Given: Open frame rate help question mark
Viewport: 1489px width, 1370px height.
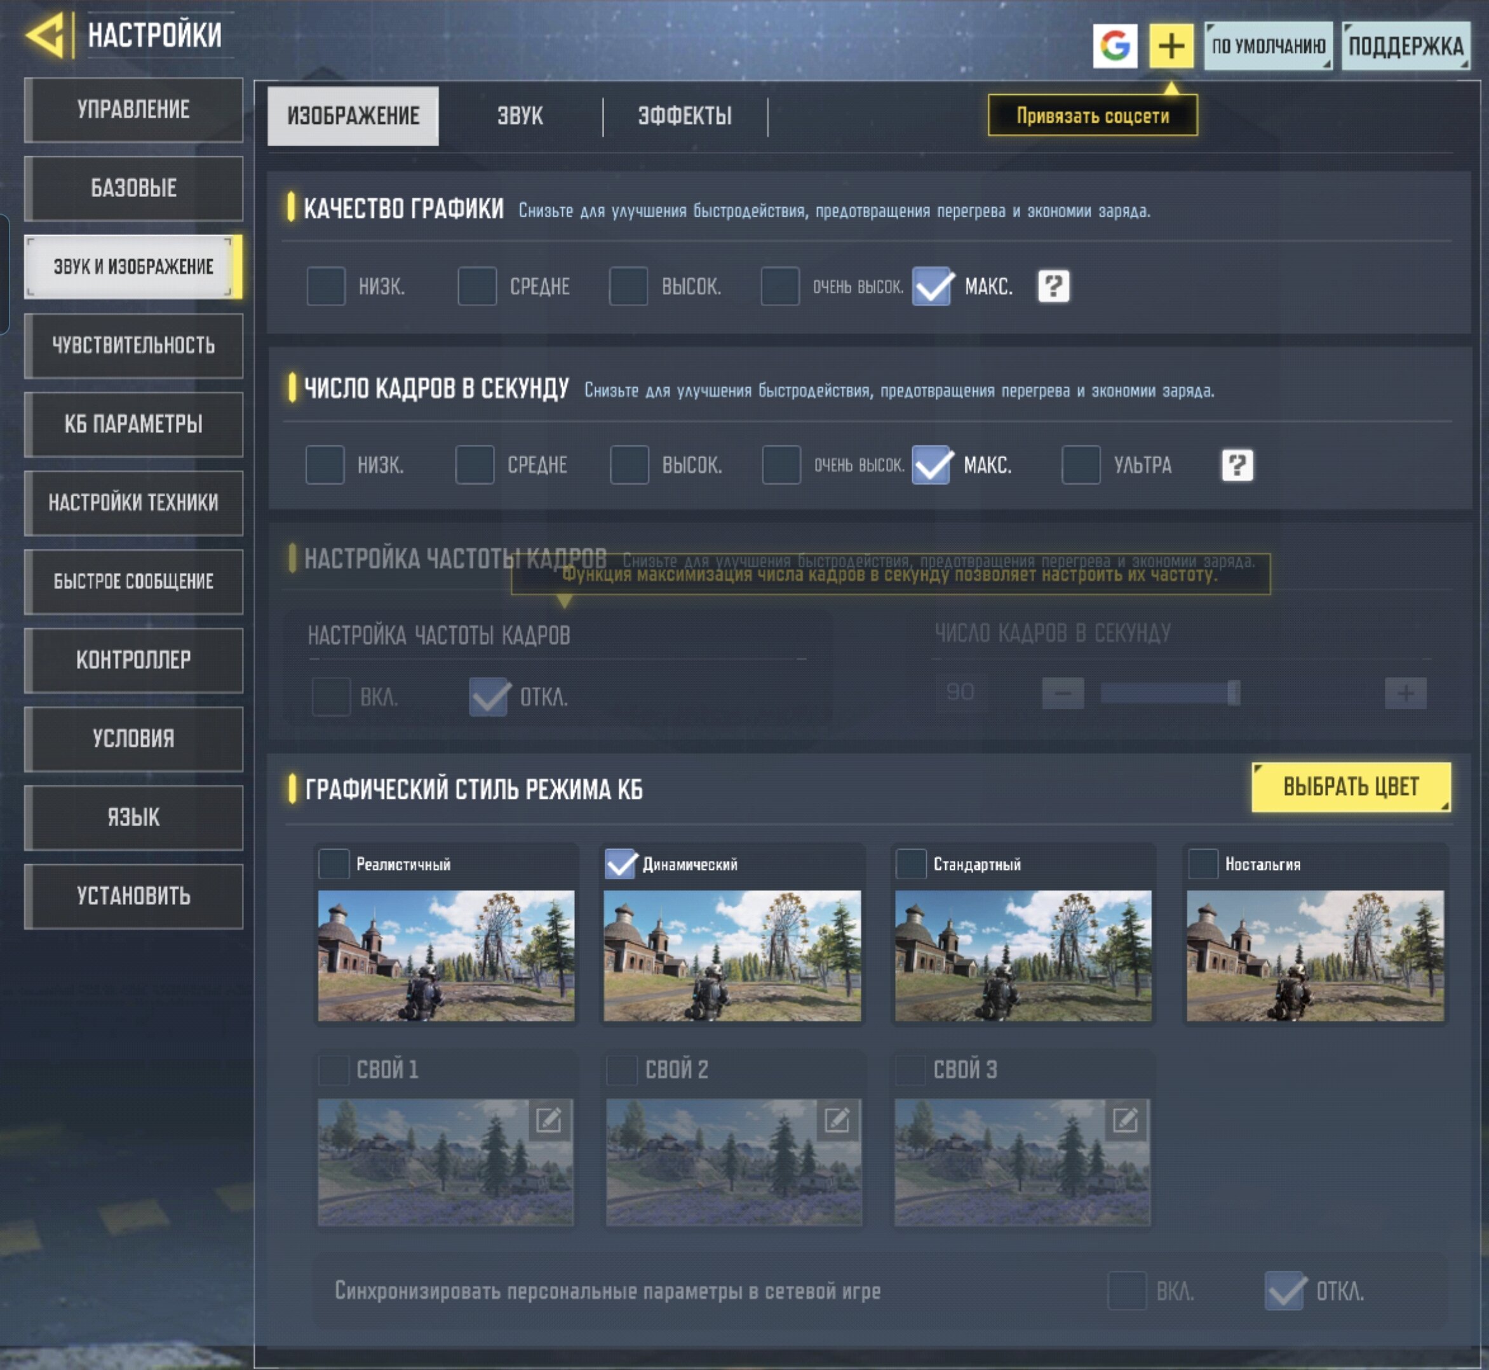Looking at the screenshot, I should 1237,466.
